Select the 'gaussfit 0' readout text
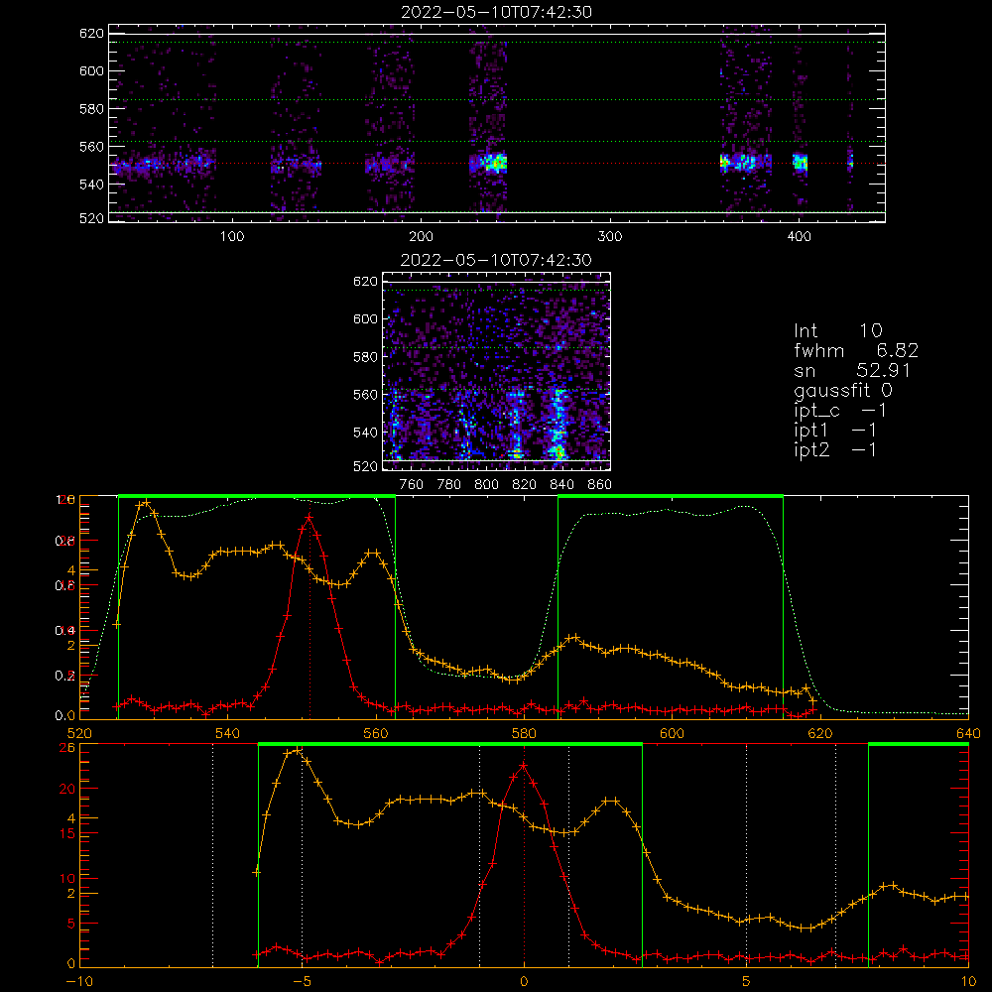 click(842, 391)
